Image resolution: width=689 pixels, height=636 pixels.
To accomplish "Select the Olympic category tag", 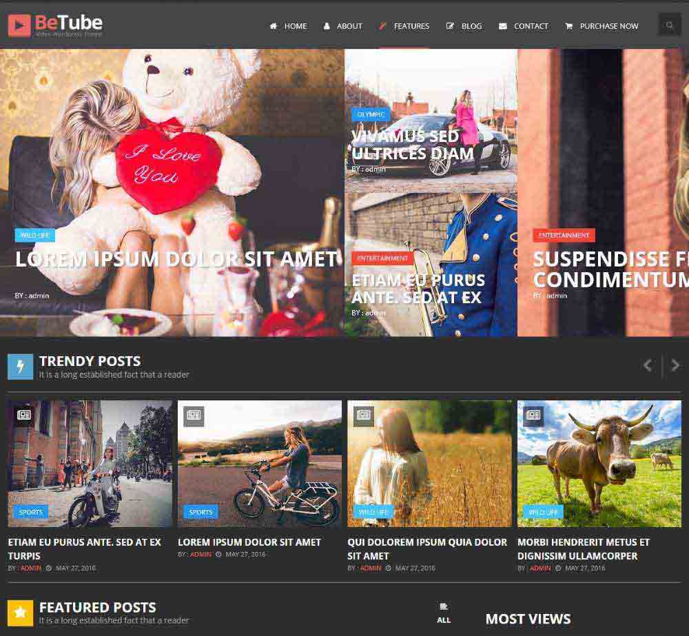I will click(371, 114).
